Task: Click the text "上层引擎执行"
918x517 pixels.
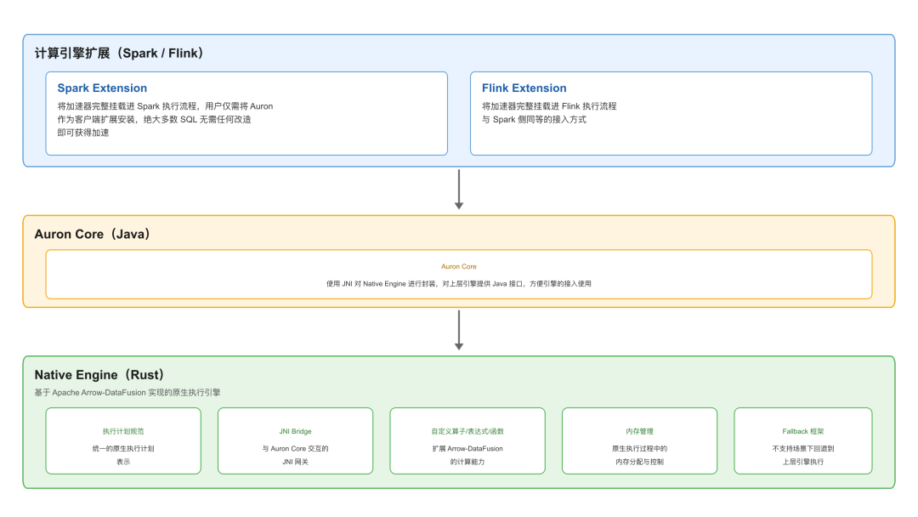Action: pos(803,462)
